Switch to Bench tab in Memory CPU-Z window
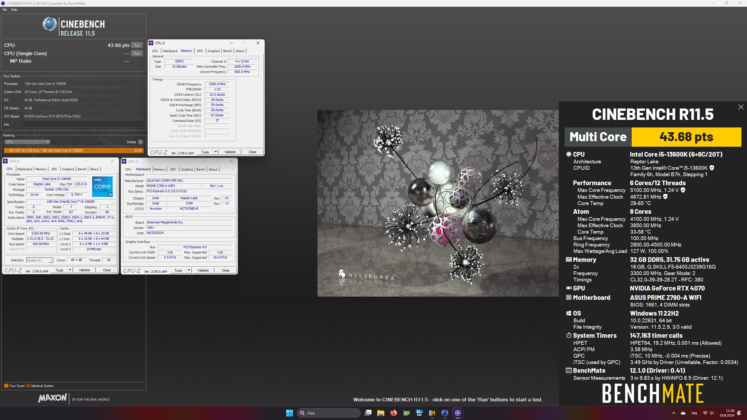The image size is (747, 420). point(227,51)
